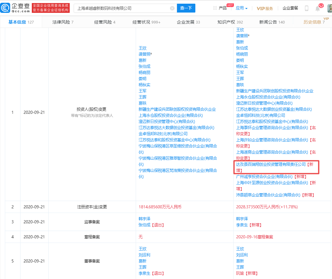Open 企业套餐 link
The width and height of the screenshot is (332, 279).
click(x=290, y=8)
